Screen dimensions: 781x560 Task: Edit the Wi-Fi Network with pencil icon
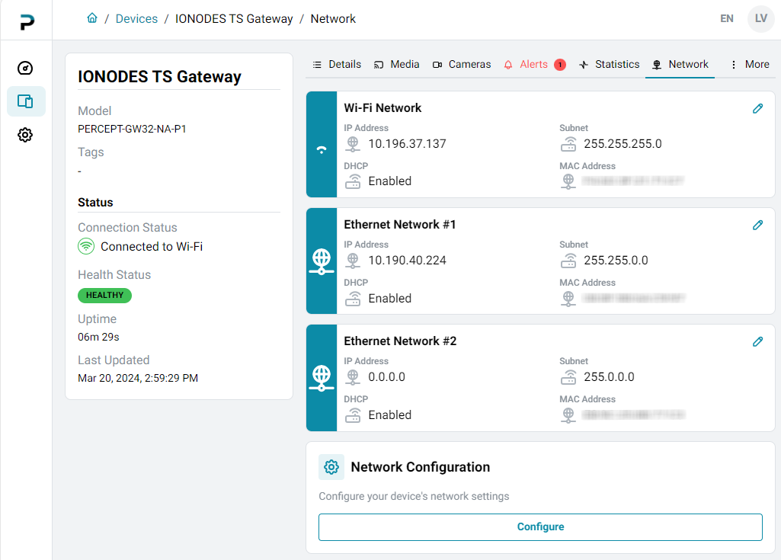coord(757,109)
